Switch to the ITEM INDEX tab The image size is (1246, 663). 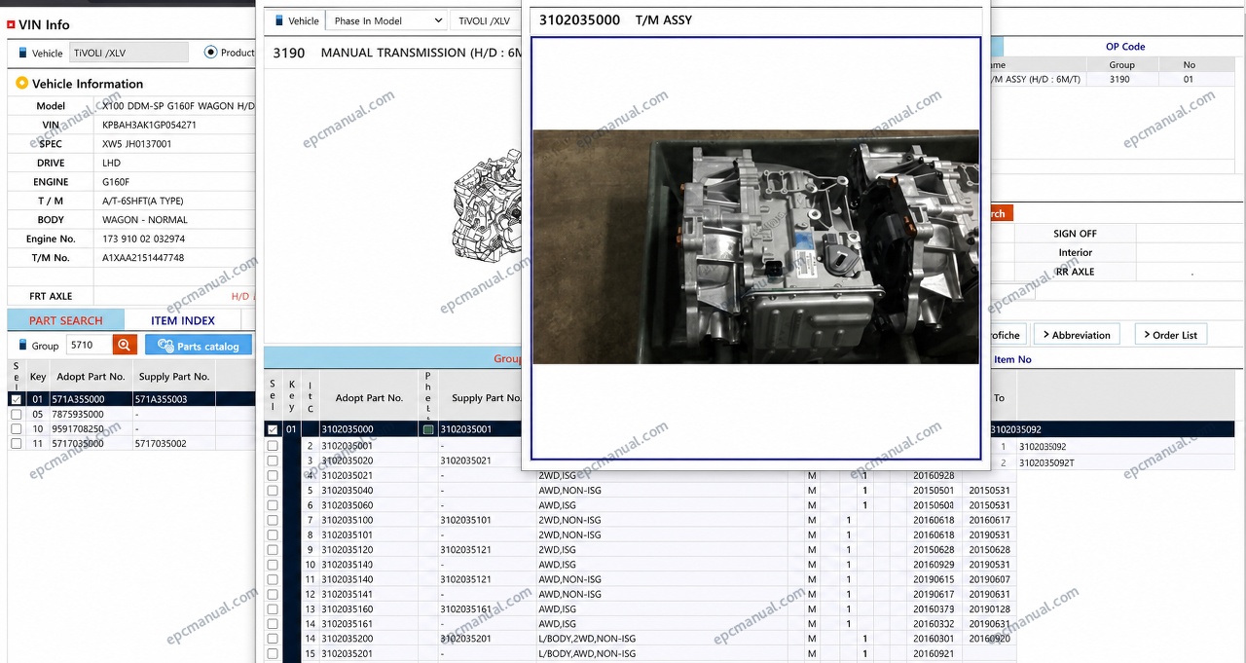pyautogui.click(x=183, y=320)
